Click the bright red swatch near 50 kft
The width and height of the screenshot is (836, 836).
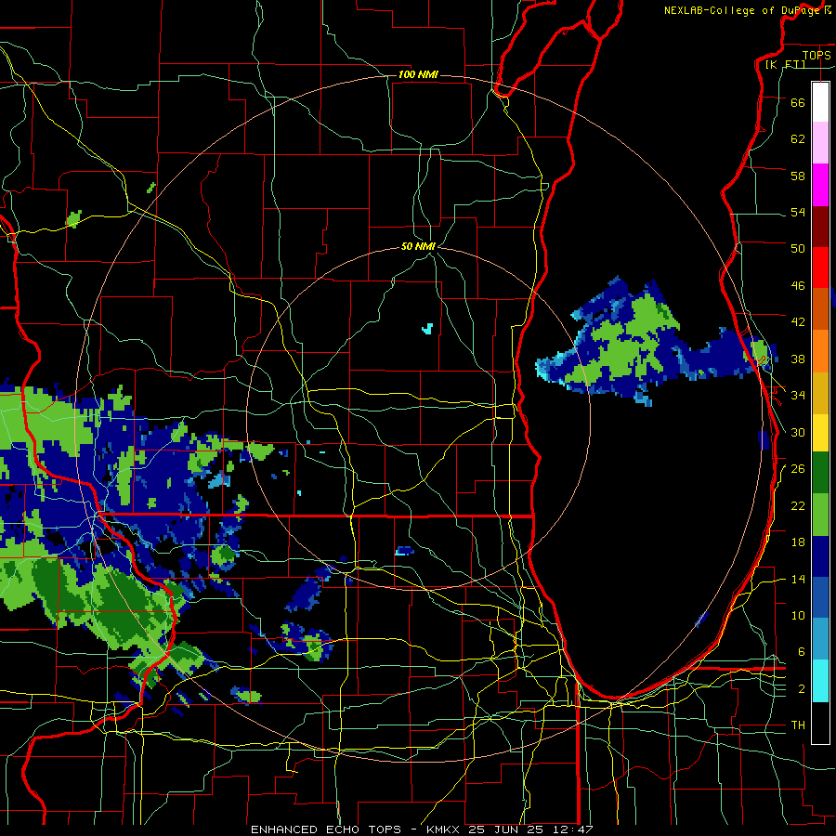pos(820,268)
